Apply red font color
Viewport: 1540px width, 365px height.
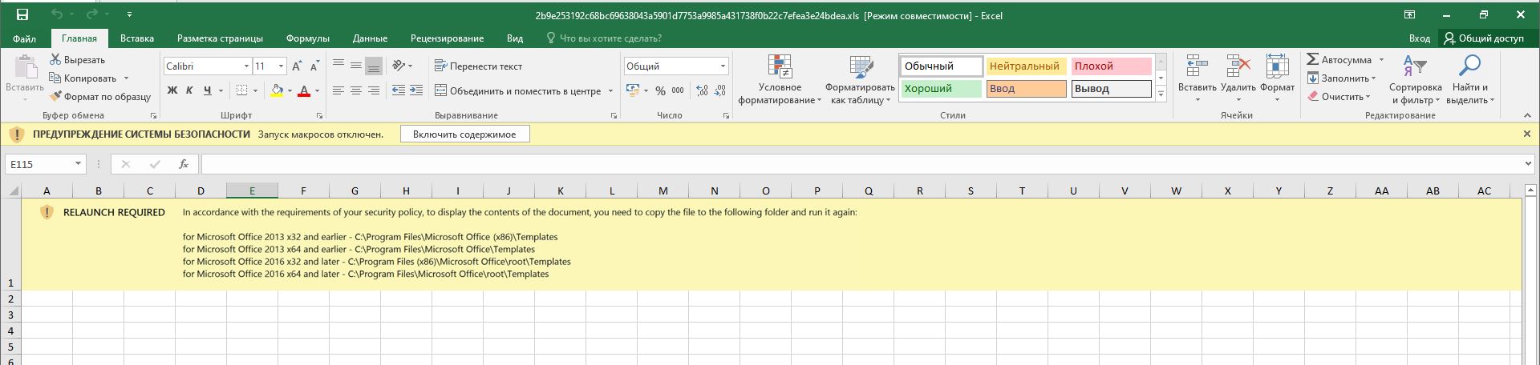tap(304, 90)
